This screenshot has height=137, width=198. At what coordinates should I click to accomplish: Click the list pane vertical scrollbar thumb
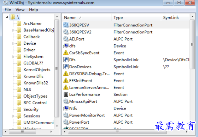[192, 44]
